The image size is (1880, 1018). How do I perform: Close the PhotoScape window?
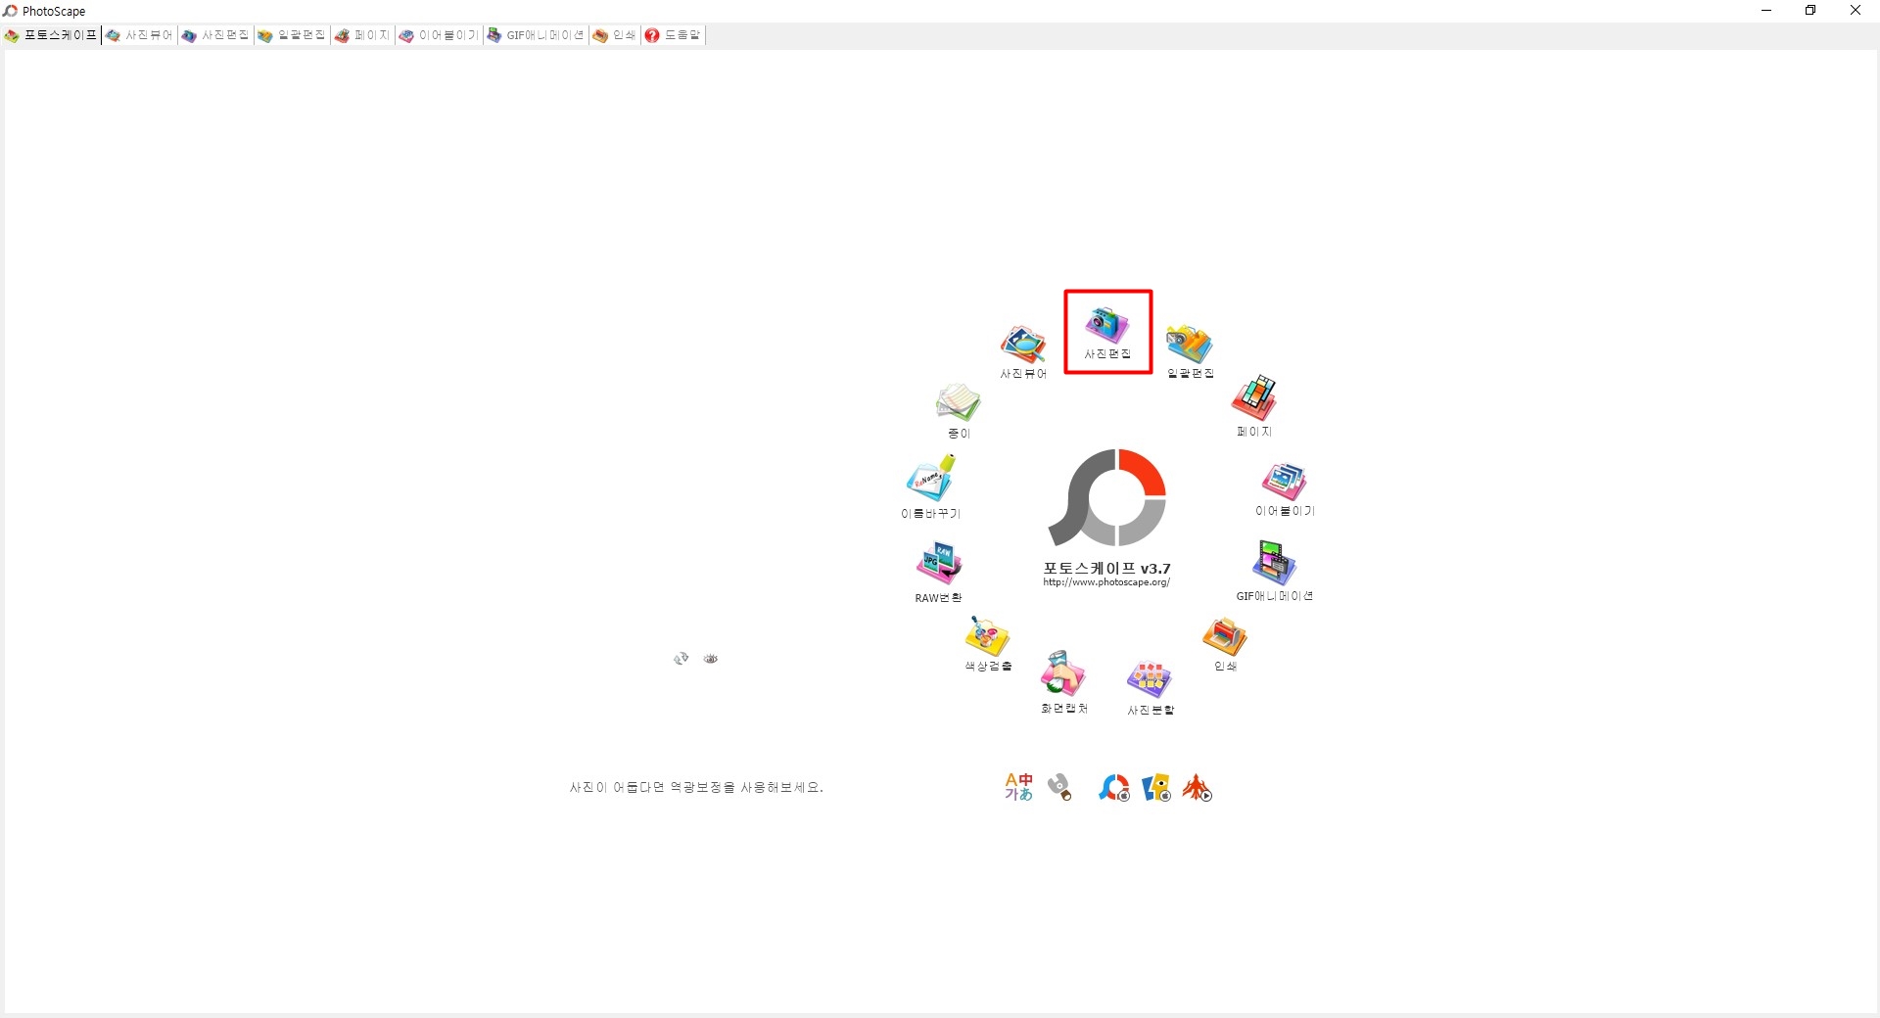tap(1856, 11)
